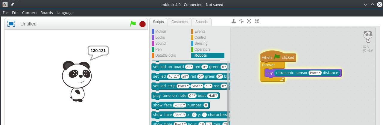This screenshot has height=125, width=383.
Task: Switch to the Sounds tab
Action: coord(201,22)
